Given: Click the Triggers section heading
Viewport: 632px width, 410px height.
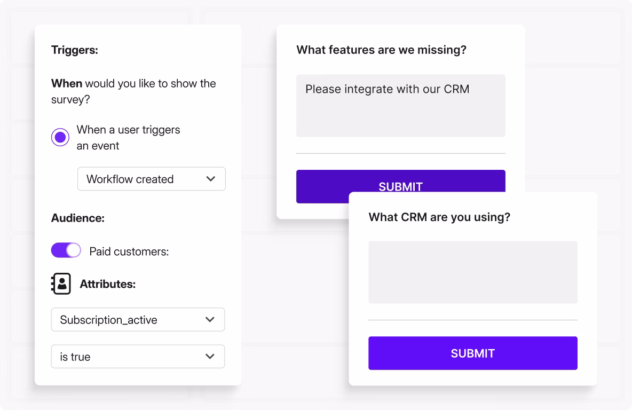Looking at the screenshot, I should pyautogui.click(x=75, y=50).
